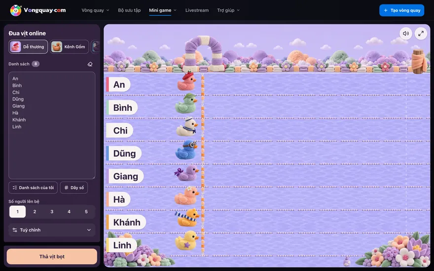
Task: Click the An lane name label
Action: point(118,85)
